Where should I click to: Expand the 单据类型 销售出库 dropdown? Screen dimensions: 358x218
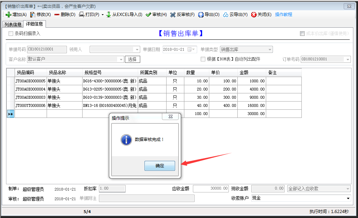(270, 49)
